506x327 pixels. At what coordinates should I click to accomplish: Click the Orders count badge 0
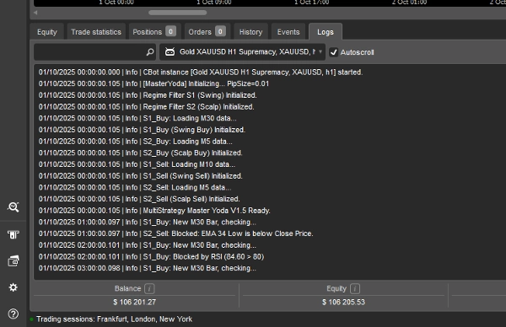[x=220, y=31]
